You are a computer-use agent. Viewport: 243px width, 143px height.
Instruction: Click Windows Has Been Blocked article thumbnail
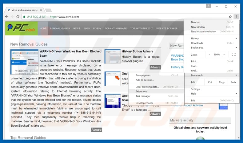(24, 62)
